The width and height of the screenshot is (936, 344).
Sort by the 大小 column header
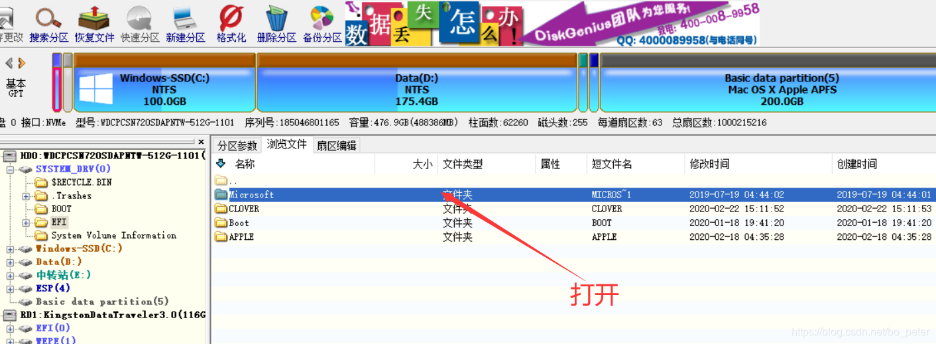406,164
